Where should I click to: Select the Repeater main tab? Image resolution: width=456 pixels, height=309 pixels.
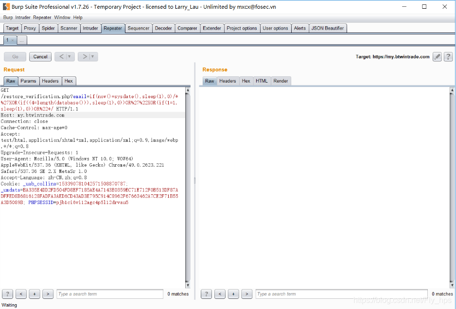coord(113,28)
